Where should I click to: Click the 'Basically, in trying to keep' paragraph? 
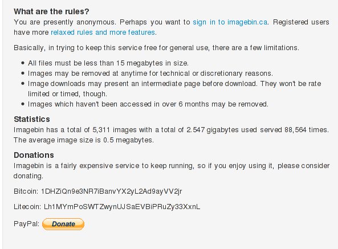click(156, 48)
